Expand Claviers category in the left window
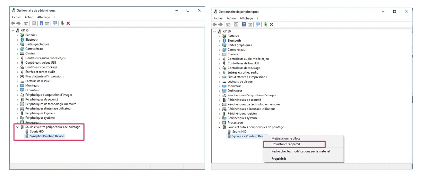This screenshot has height=176, width=426. coord(18,53)
